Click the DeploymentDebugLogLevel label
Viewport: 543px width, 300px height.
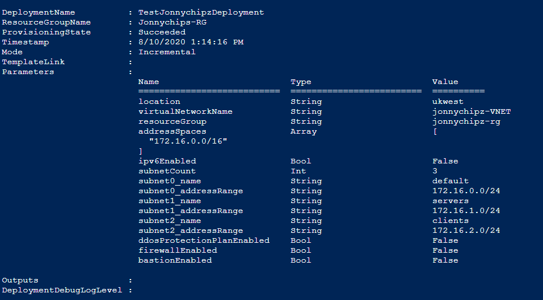tap(62, 290)
